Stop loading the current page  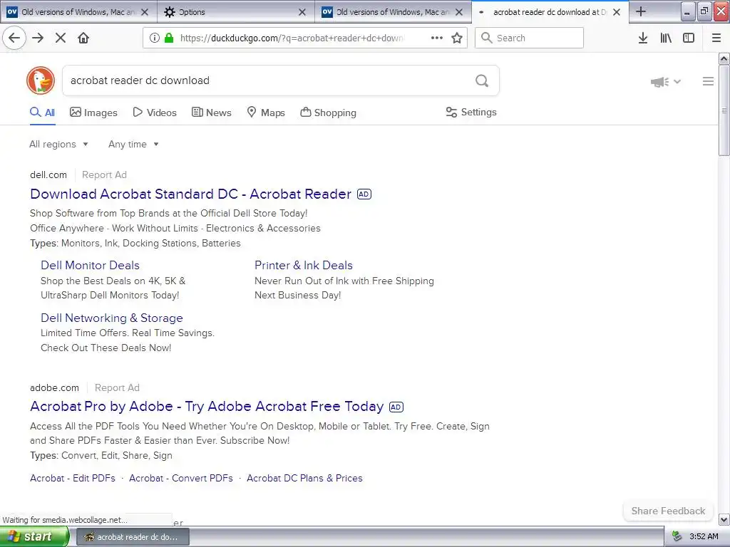(61, 38)
